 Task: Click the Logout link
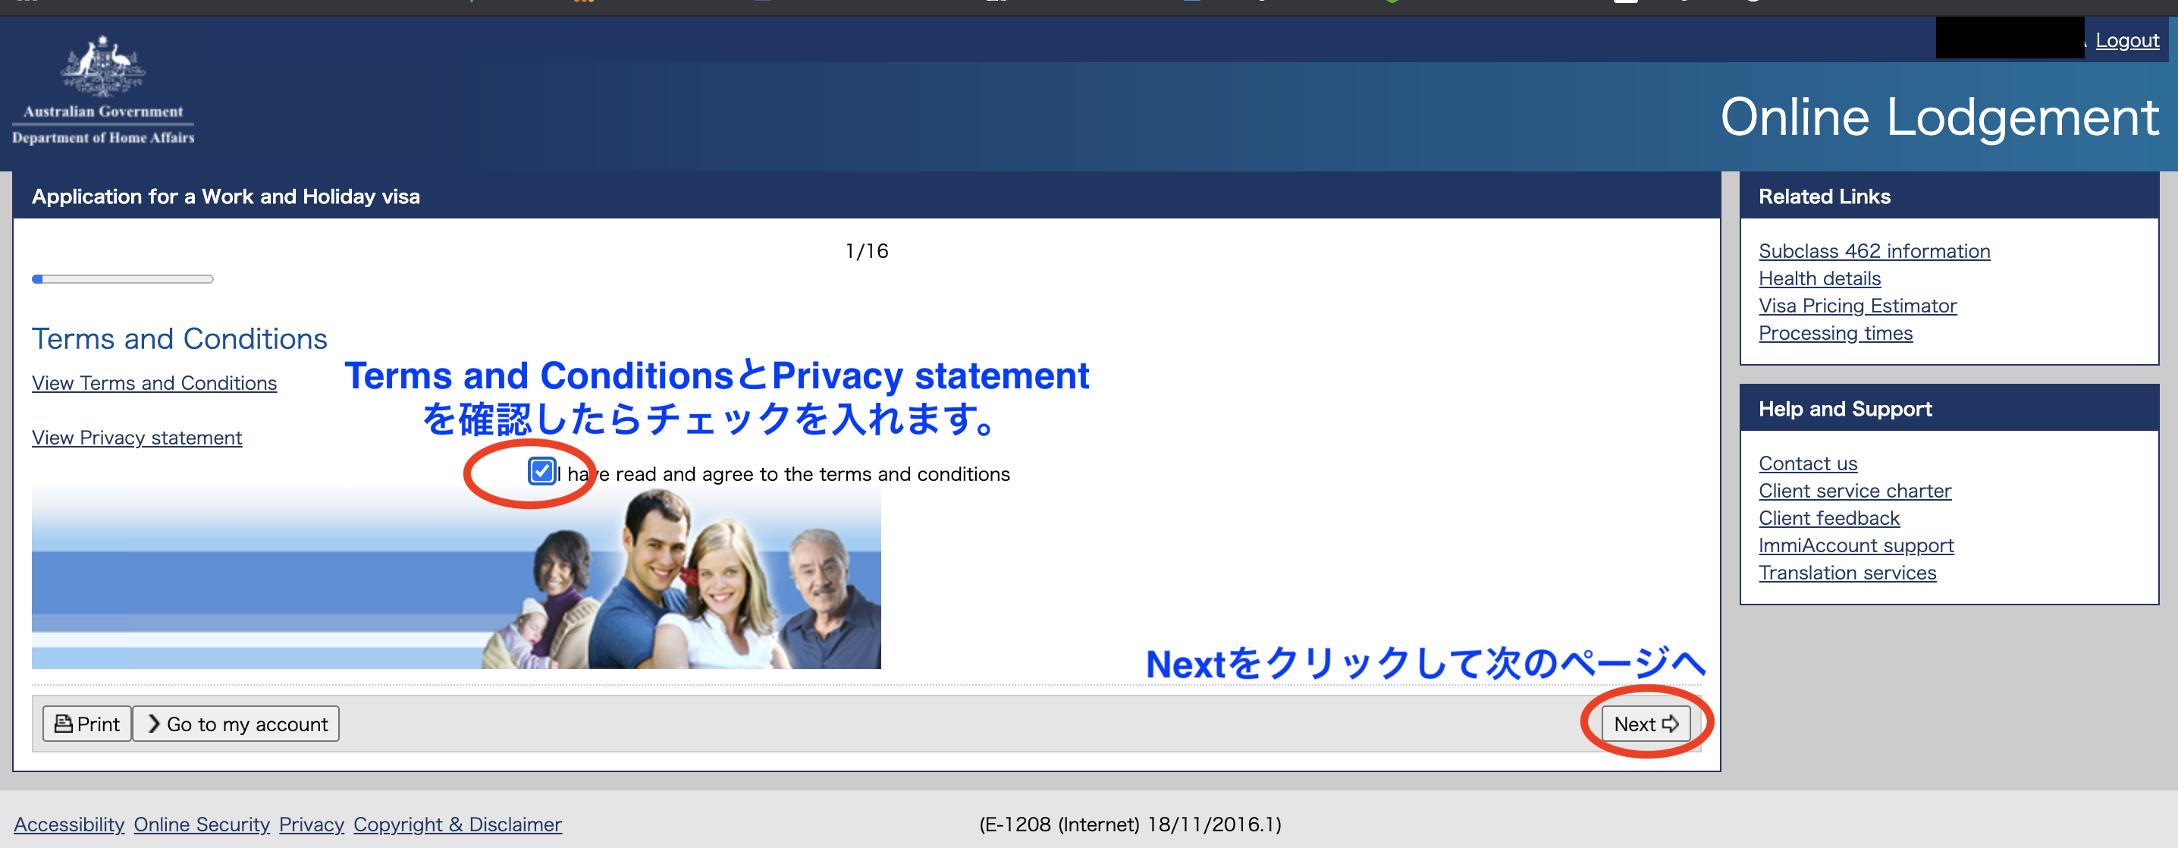tap(2127, 41)
